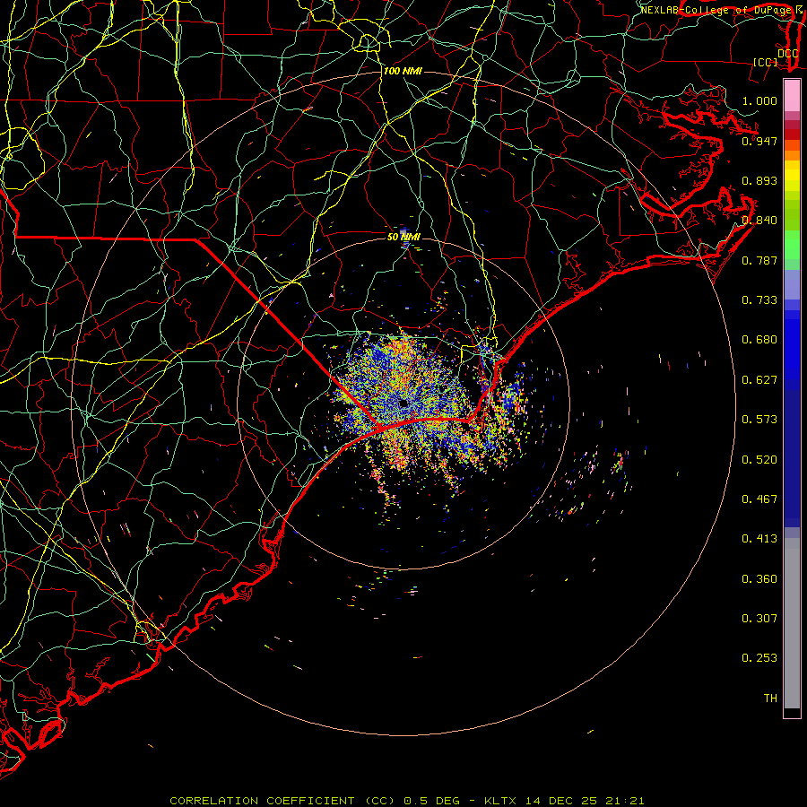Viewport: 807px width, 807px height.
Task: Click the 0.360 legend value
Action: (x=759, y=579)
